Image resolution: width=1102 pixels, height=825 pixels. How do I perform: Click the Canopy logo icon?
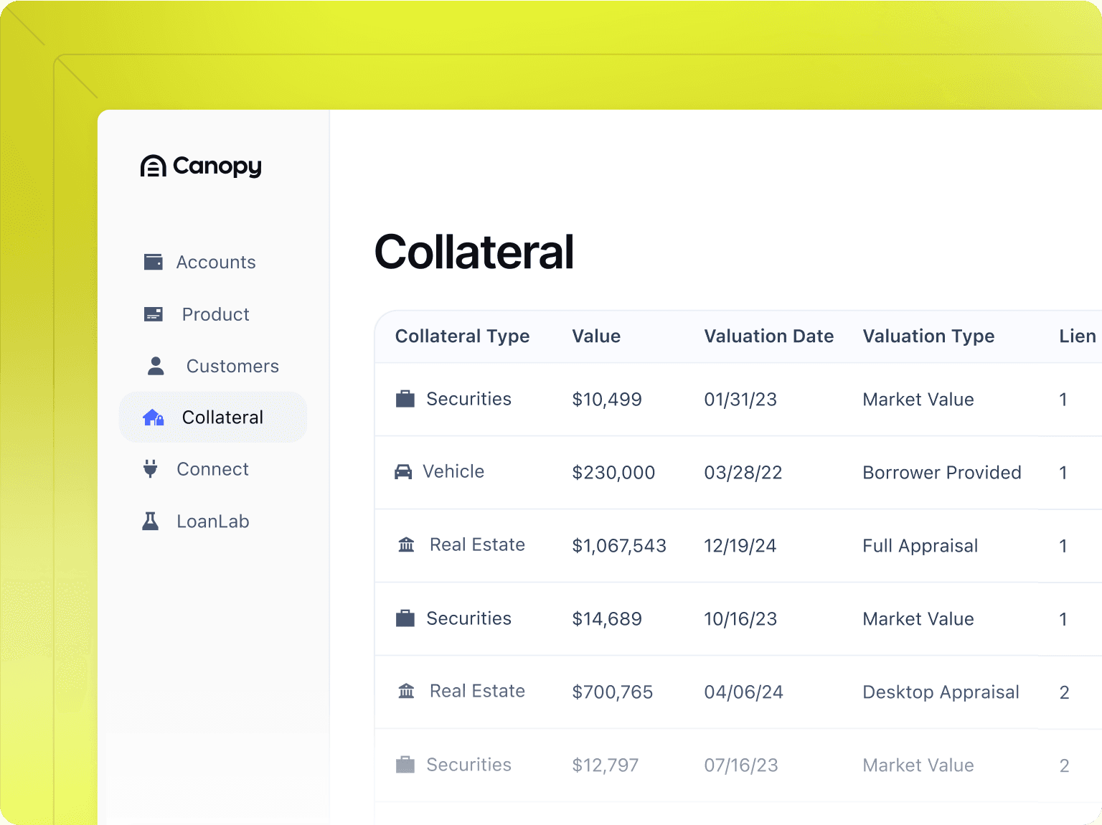coord(152,166)
